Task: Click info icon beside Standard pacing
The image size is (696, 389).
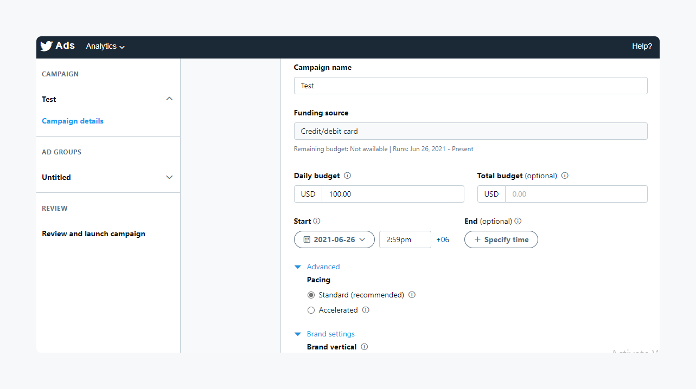Action: pyautogui.click(x=412, y=295)
